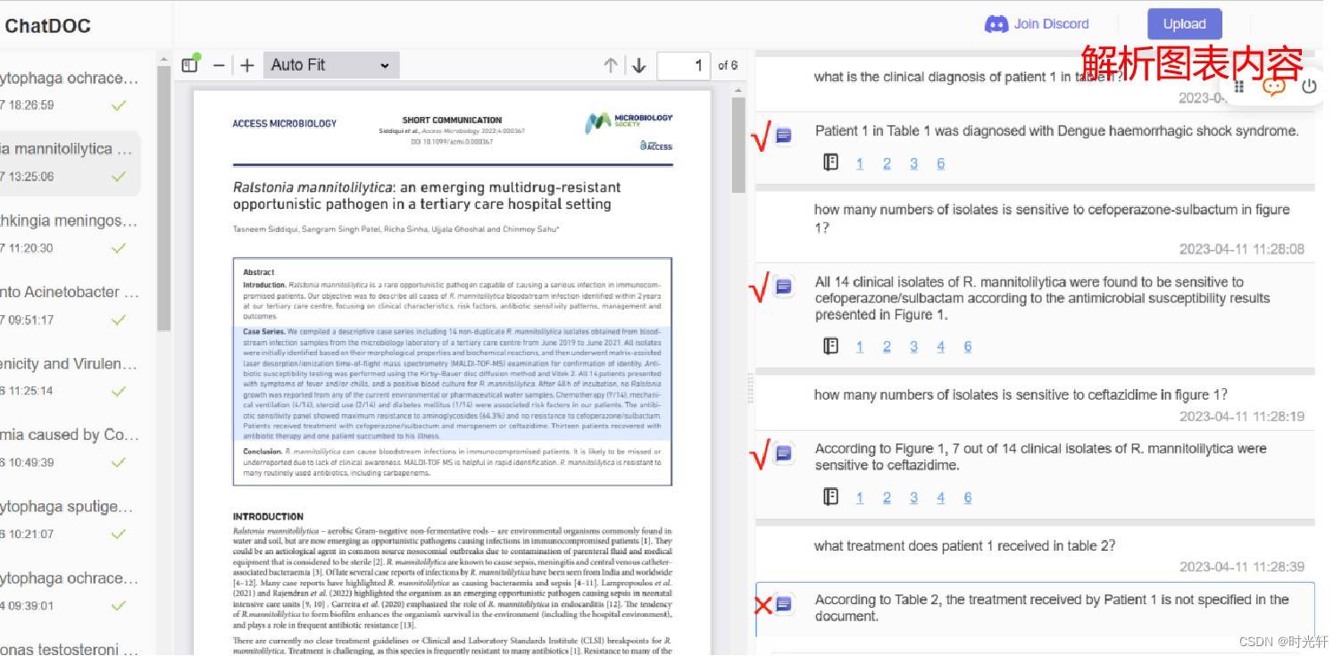Click the highlighted Case Series paragraph
The image size is (1342, 656).
[453, 383]
